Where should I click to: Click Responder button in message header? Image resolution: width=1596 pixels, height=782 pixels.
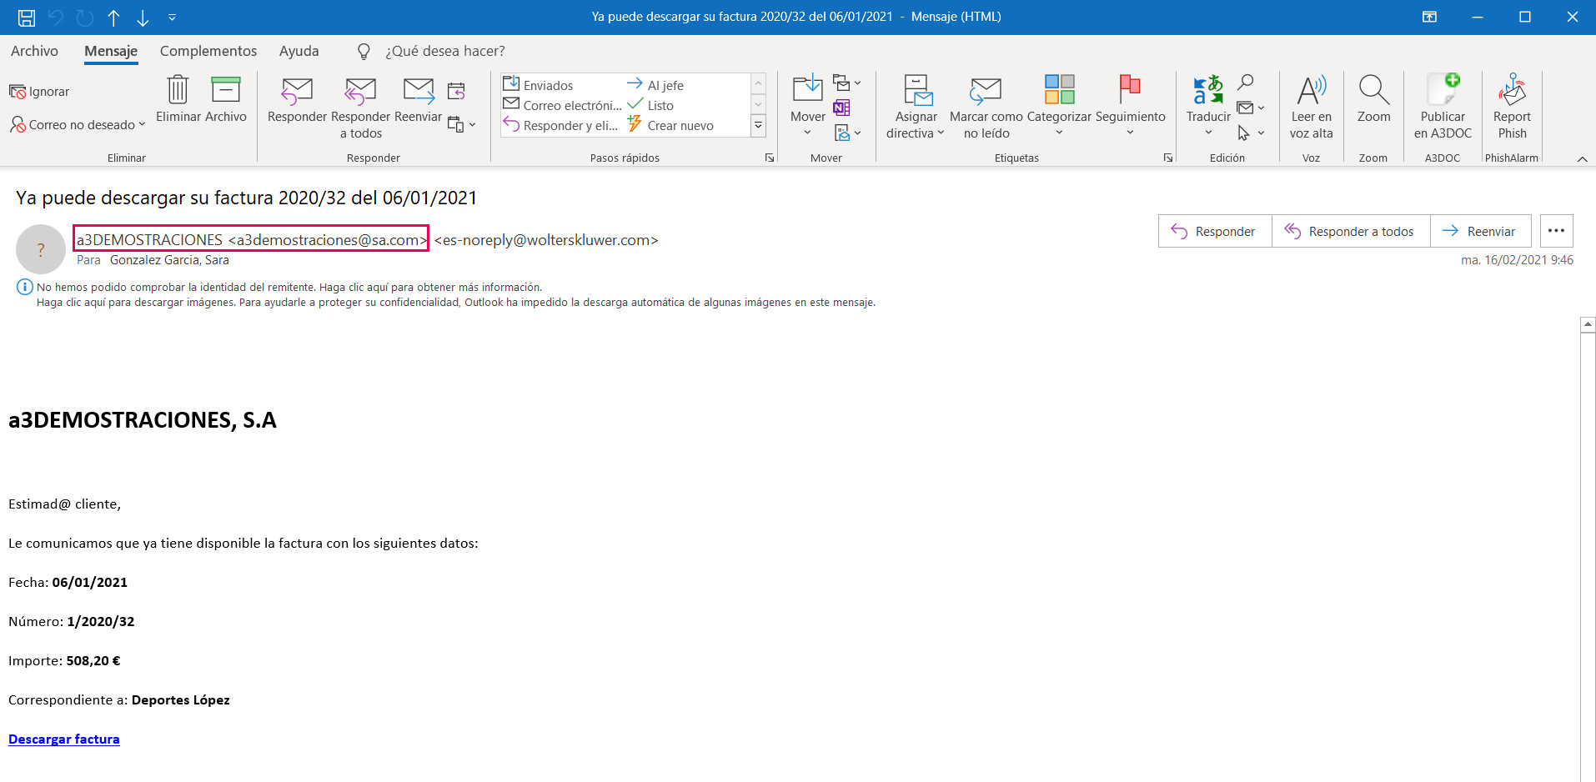click(1214, 231)
